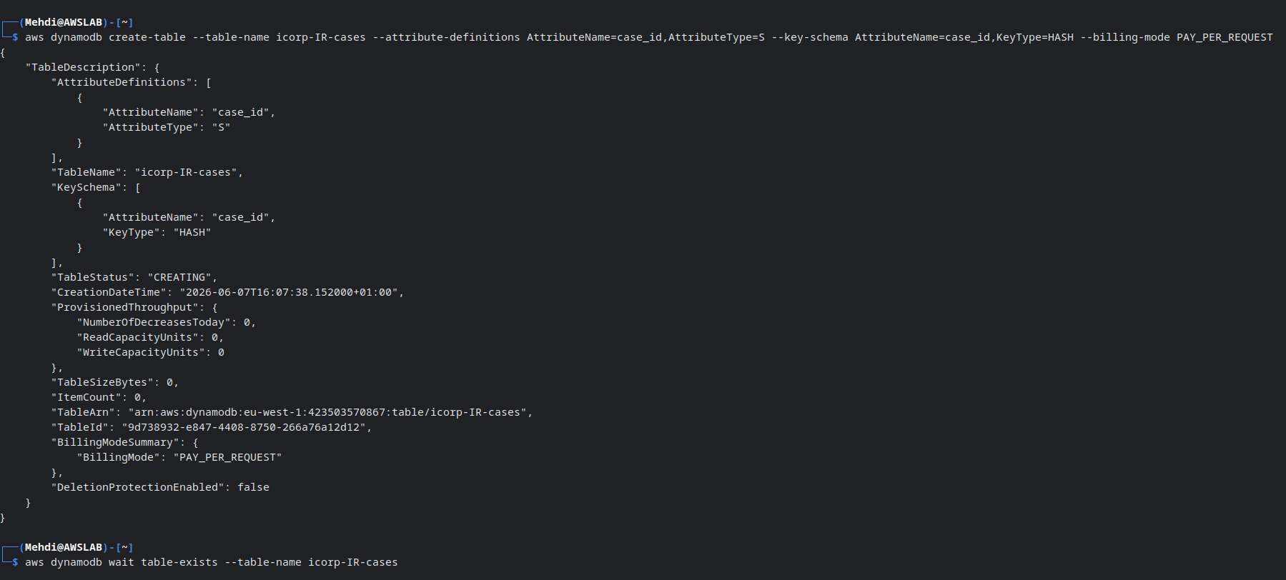The image size is (1286, 580).
Task: Click the first Mehdi@AWSLAB prompt text
Action: (x=64, y=22)
